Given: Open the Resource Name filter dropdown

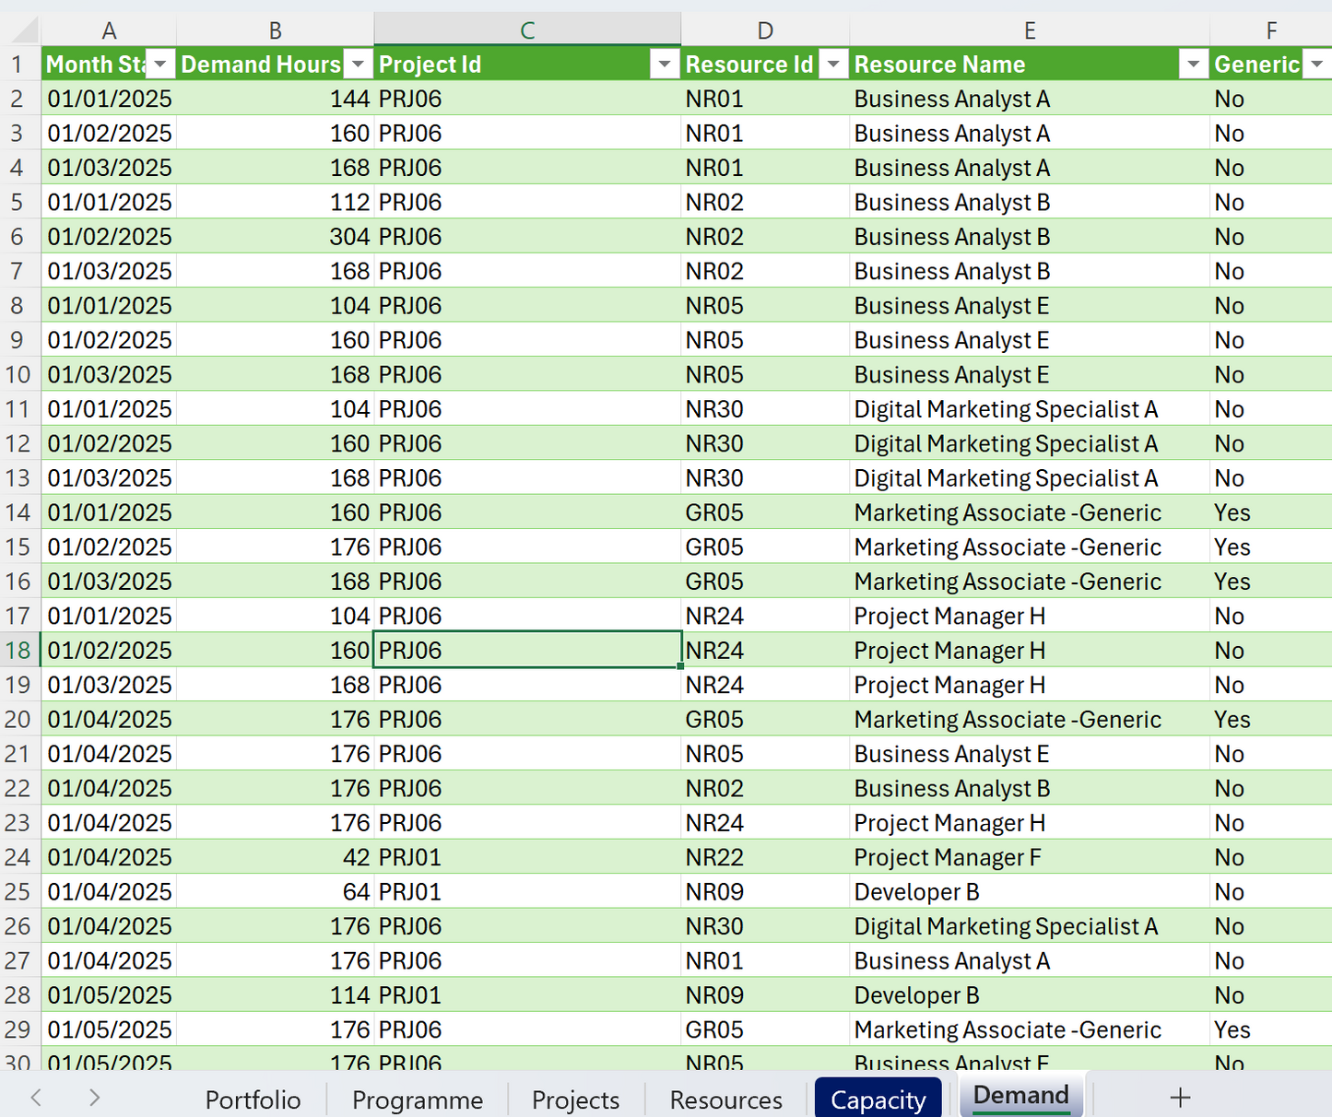Looking at the screenshot, I should click(1193, 64).
